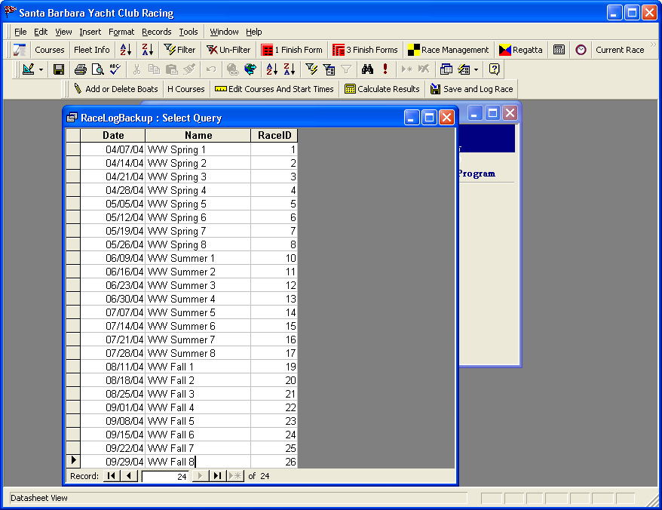The width and height of the screenshot is (662, 510).
Task: Click the Format Painter icon
Action: click(x=189, y=69)
